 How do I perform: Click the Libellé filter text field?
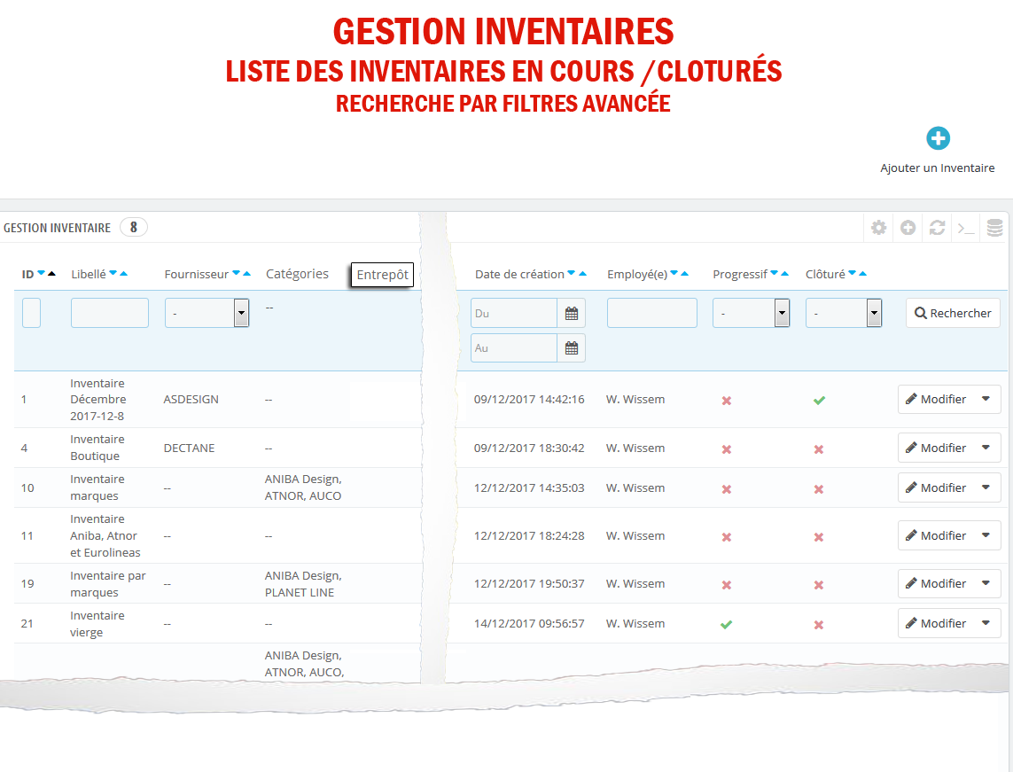click(110, 313)
